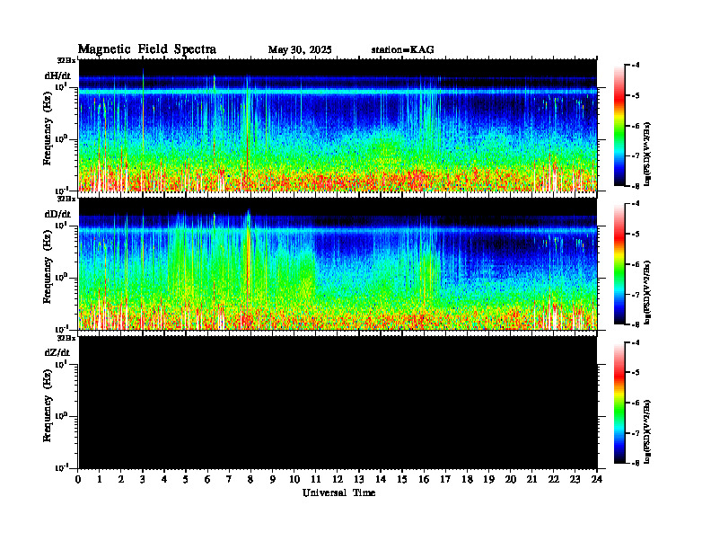
Task: Click the hour "11" tick label on the time axis
Action: [x=316, y=480]
